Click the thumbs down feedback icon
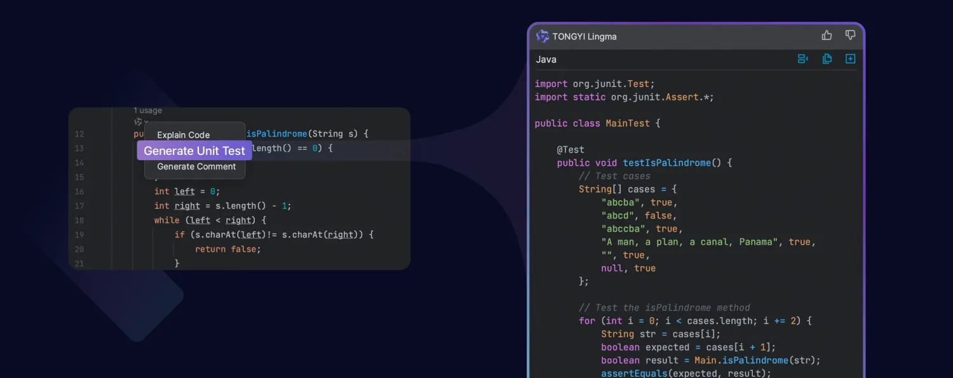This screenshot has height=378, width=953. 850,35
